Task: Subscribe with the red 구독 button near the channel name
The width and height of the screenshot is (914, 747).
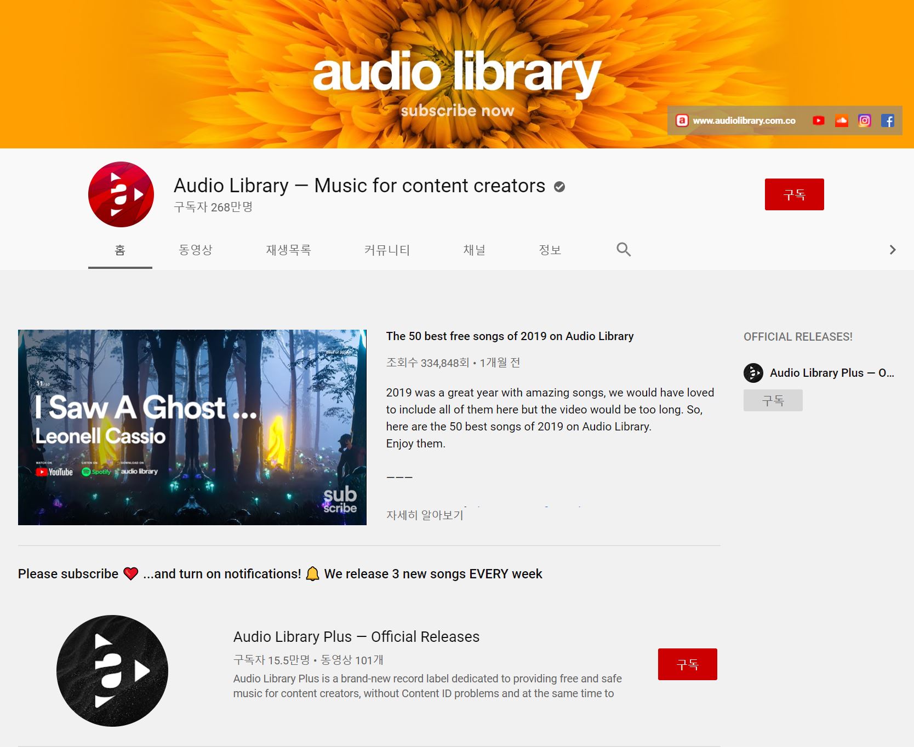Action: coord(794,194)
